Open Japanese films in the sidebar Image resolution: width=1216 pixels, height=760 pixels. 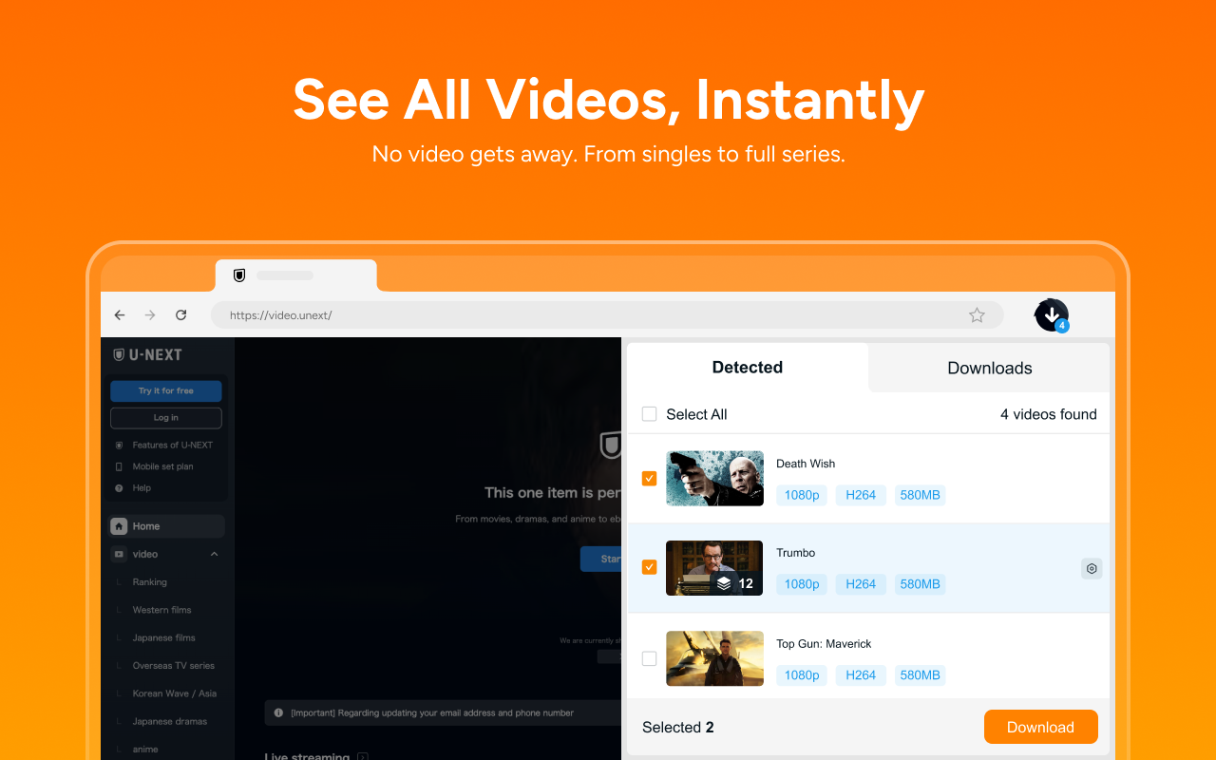pos(163,637)
